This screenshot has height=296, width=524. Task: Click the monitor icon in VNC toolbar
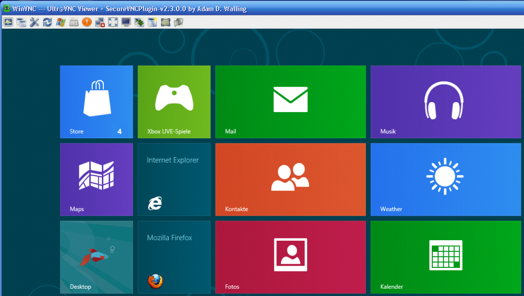(x=126, y=23)
